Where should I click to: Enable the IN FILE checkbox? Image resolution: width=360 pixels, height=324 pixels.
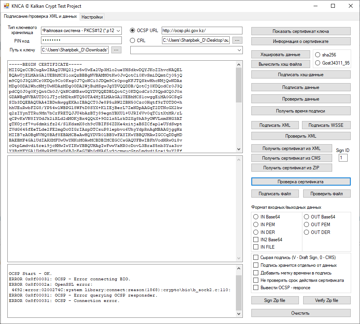coord(256,247)
